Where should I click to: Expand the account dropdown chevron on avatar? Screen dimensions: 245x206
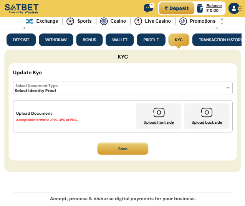(240, 8)
